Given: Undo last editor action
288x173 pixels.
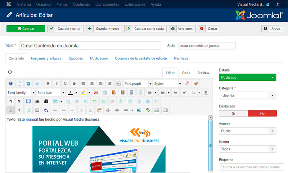Looking at the screenshot, I should pos(28,84).
